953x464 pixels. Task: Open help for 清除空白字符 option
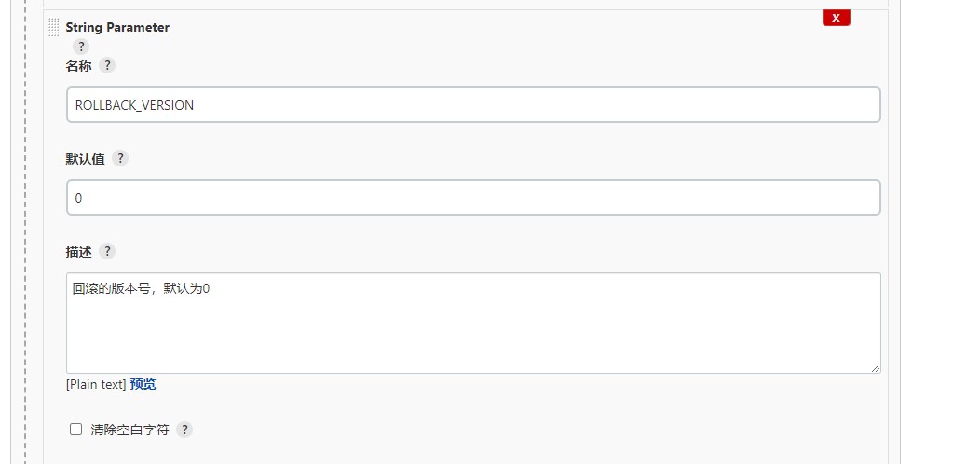point(184,430)
